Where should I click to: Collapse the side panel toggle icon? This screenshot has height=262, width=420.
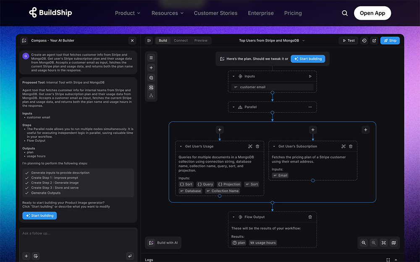tap(149, 41)
